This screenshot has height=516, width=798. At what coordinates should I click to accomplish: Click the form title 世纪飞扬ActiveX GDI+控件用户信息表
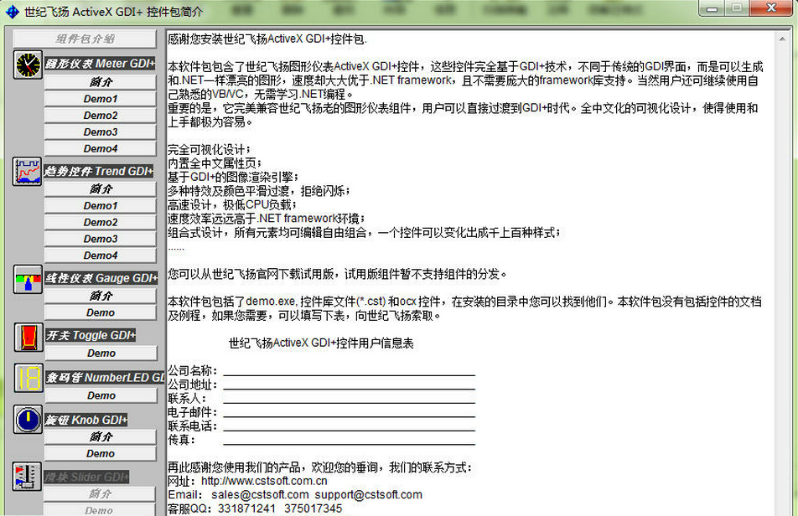[321, 343]
